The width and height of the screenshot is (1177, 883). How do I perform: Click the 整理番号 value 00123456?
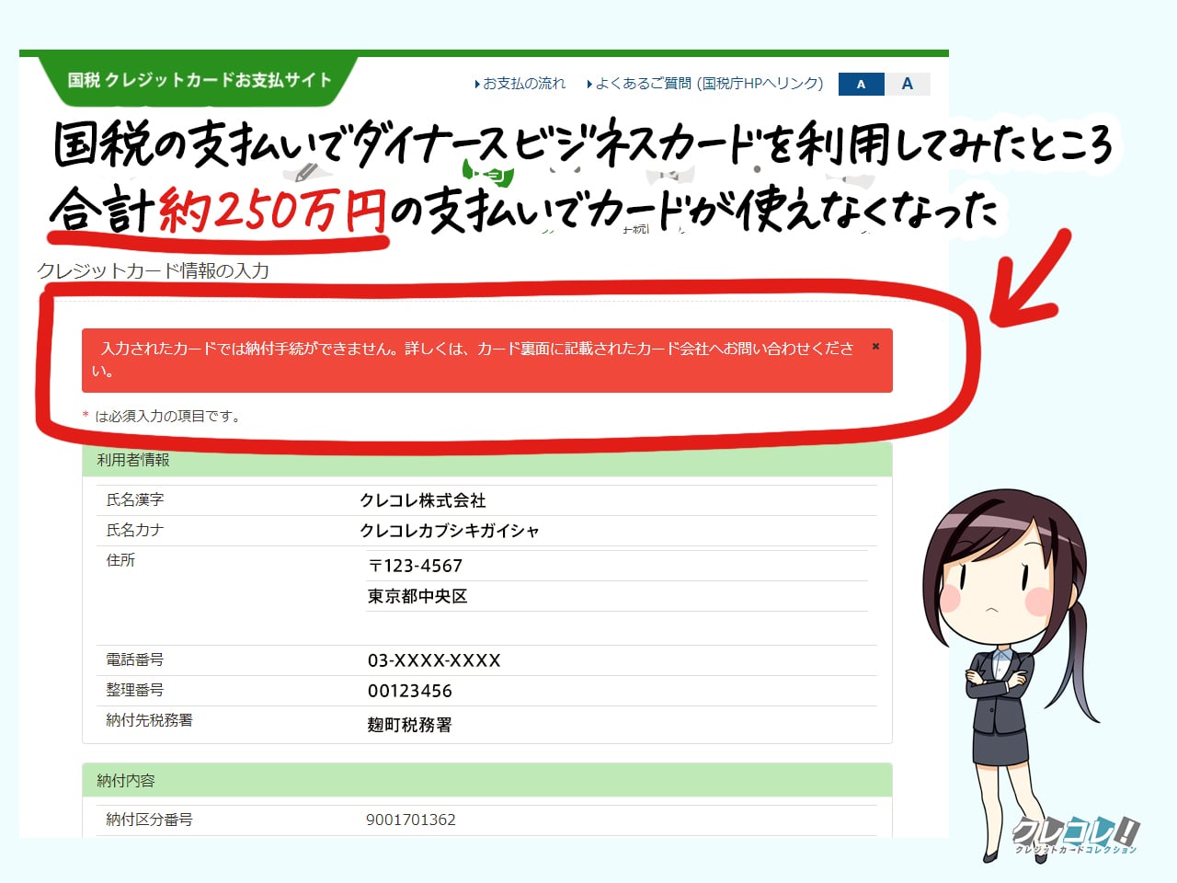coord(410,691)
